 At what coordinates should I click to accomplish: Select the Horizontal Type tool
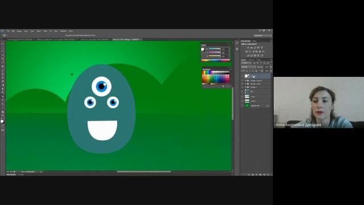tap(2, 100)
